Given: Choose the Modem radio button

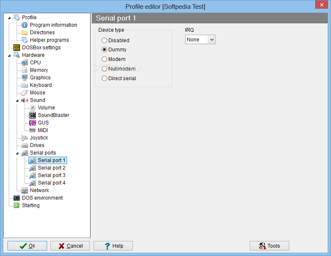Looking at the screenshot, I should 113,59.
